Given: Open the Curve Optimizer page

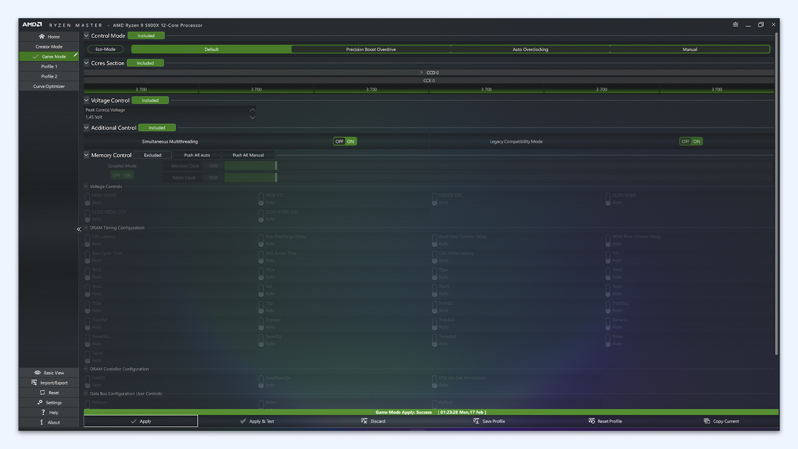Looking at the screenshot, I should (49, 87).
